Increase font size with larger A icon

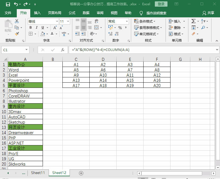[55, 28]
